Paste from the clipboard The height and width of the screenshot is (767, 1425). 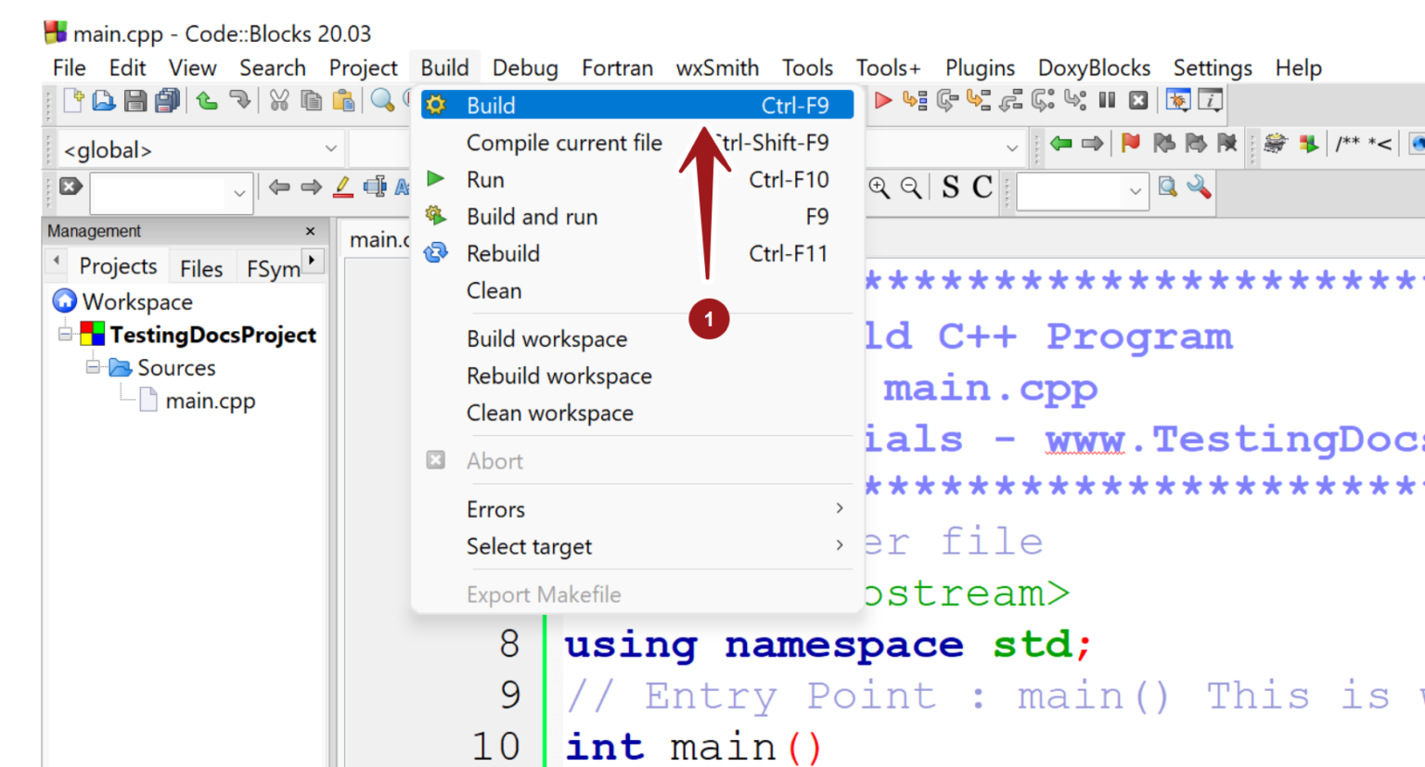(342, 100)
